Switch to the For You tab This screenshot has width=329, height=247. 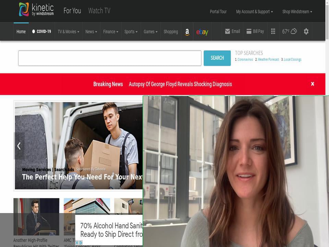72,11
